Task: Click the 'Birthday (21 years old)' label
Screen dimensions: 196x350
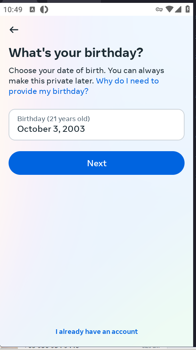Action: click(54, 119)
